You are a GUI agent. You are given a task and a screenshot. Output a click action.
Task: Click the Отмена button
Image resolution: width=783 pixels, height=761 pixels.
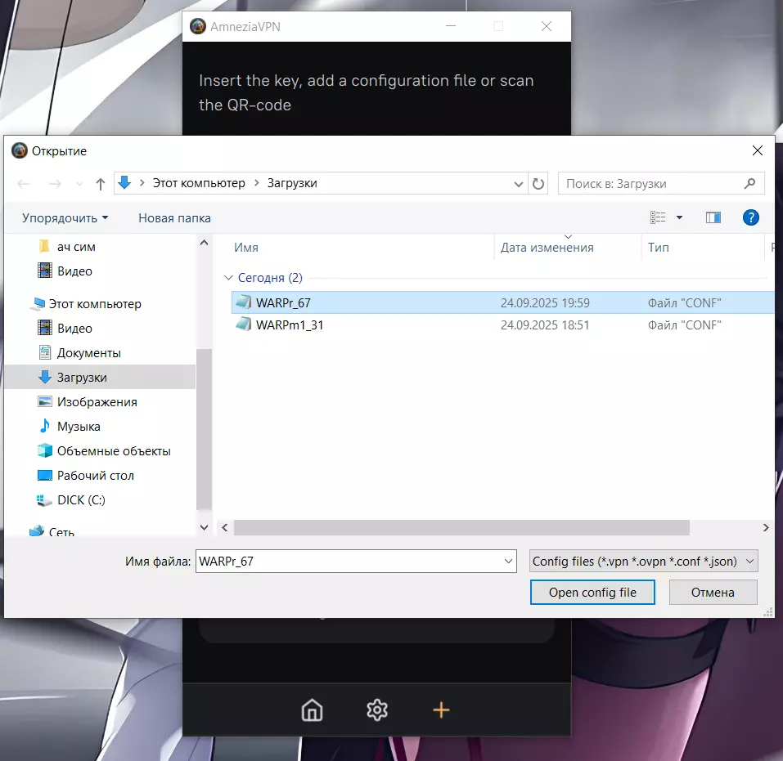tap(713, 593)
